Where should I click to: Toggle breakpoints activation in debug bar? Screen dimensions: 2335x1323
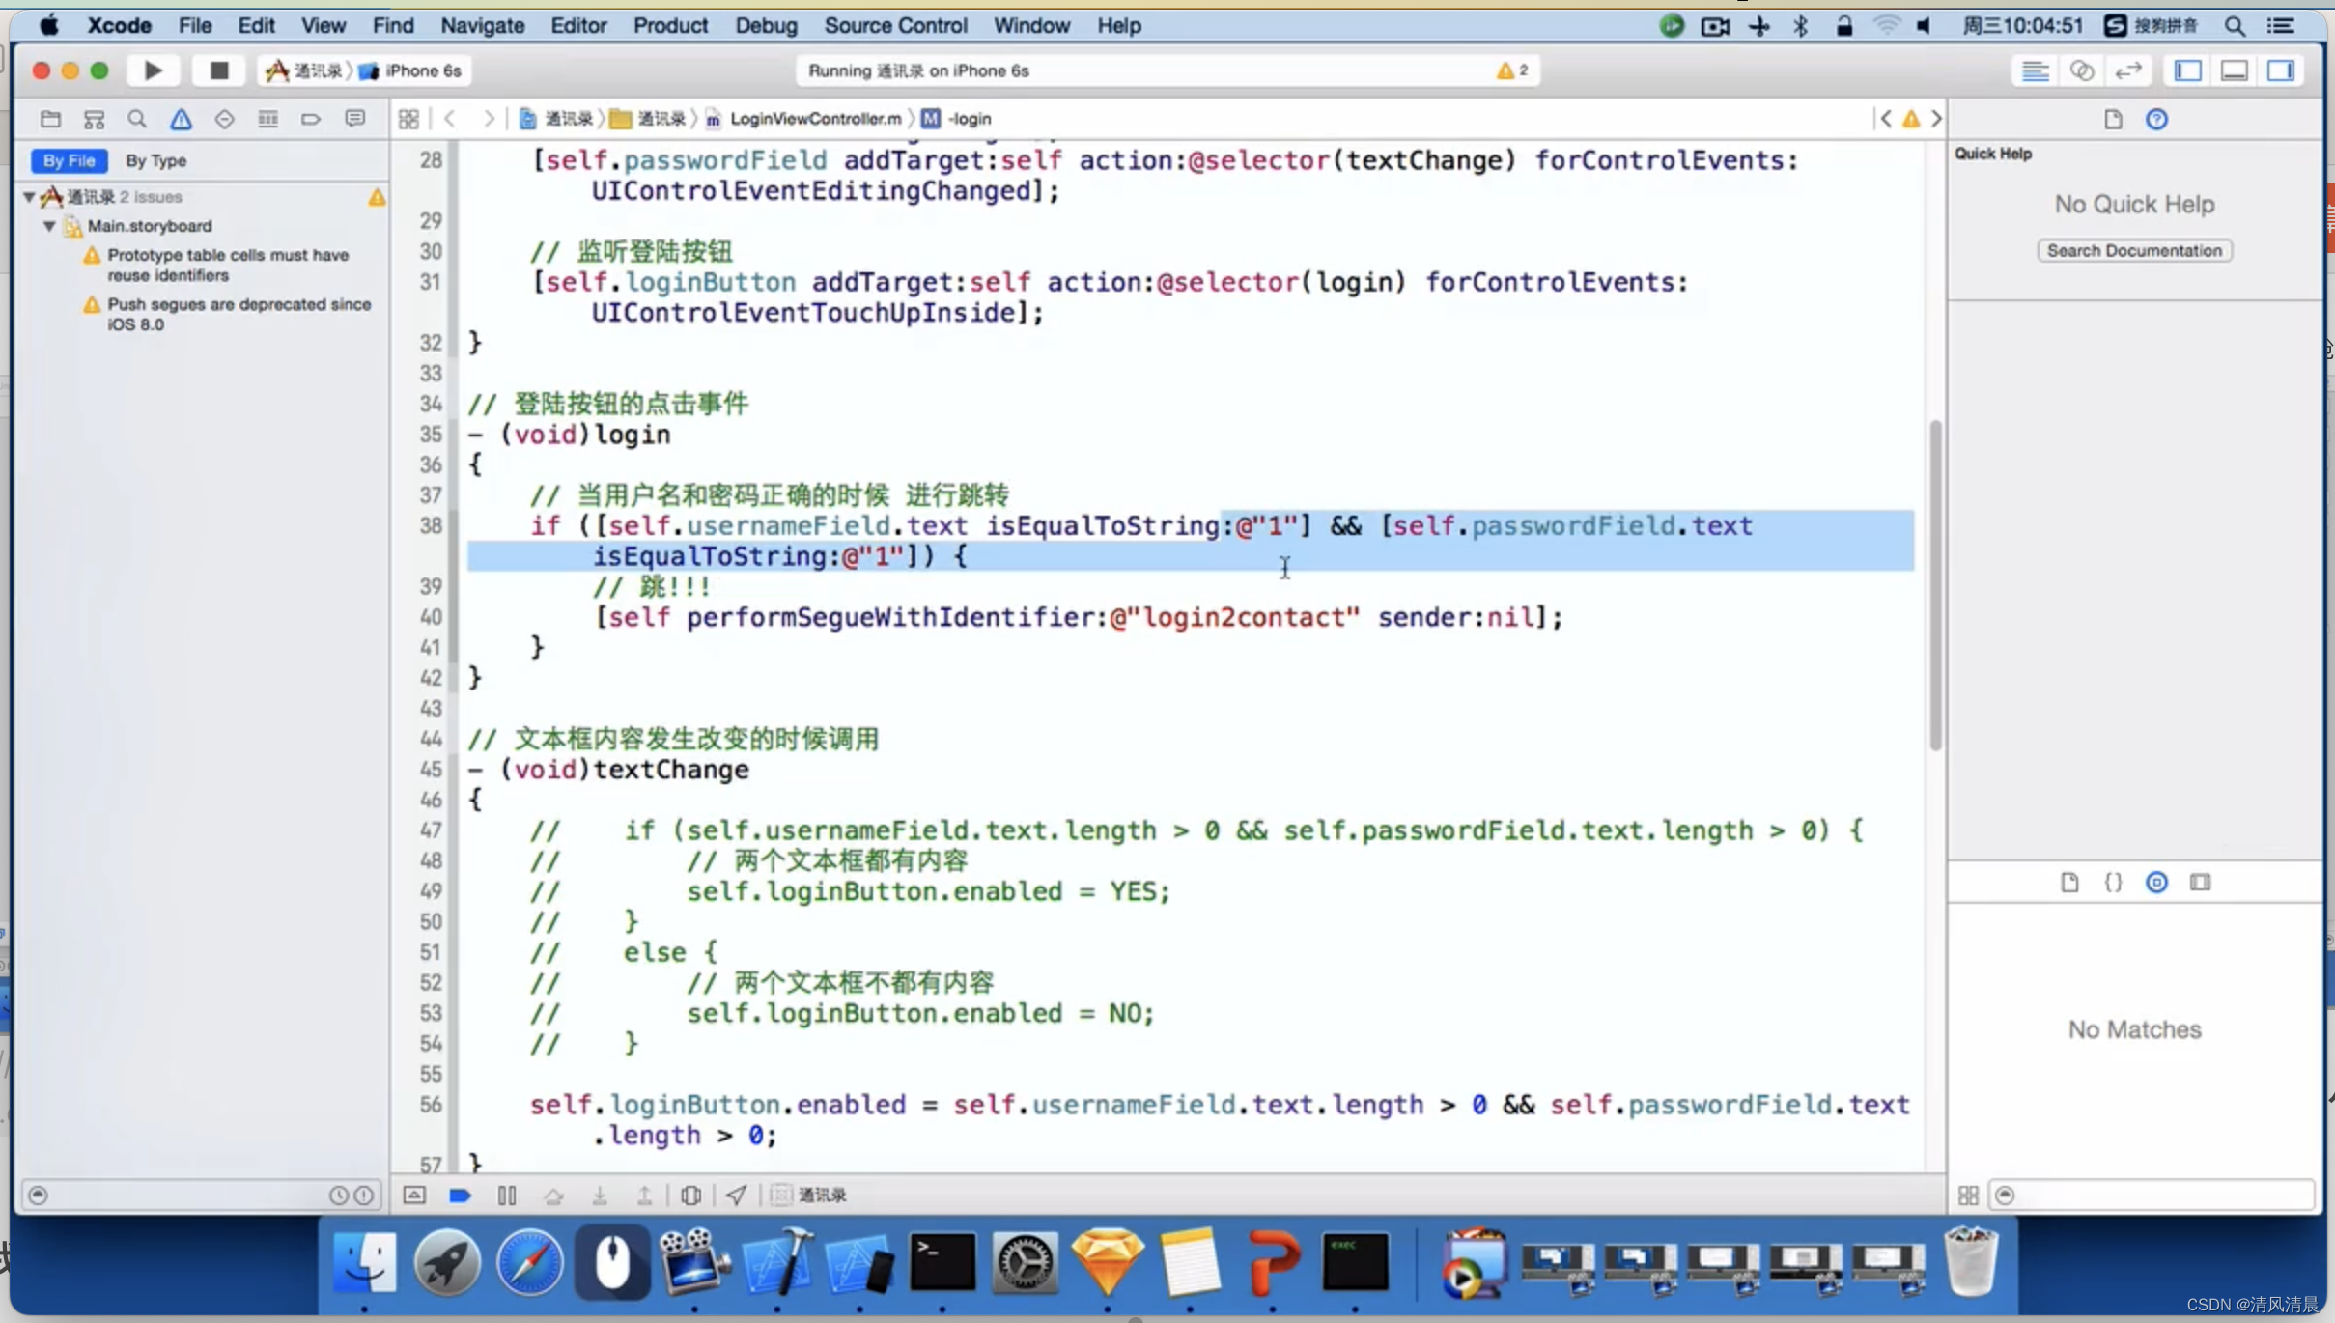point(460,1196)
